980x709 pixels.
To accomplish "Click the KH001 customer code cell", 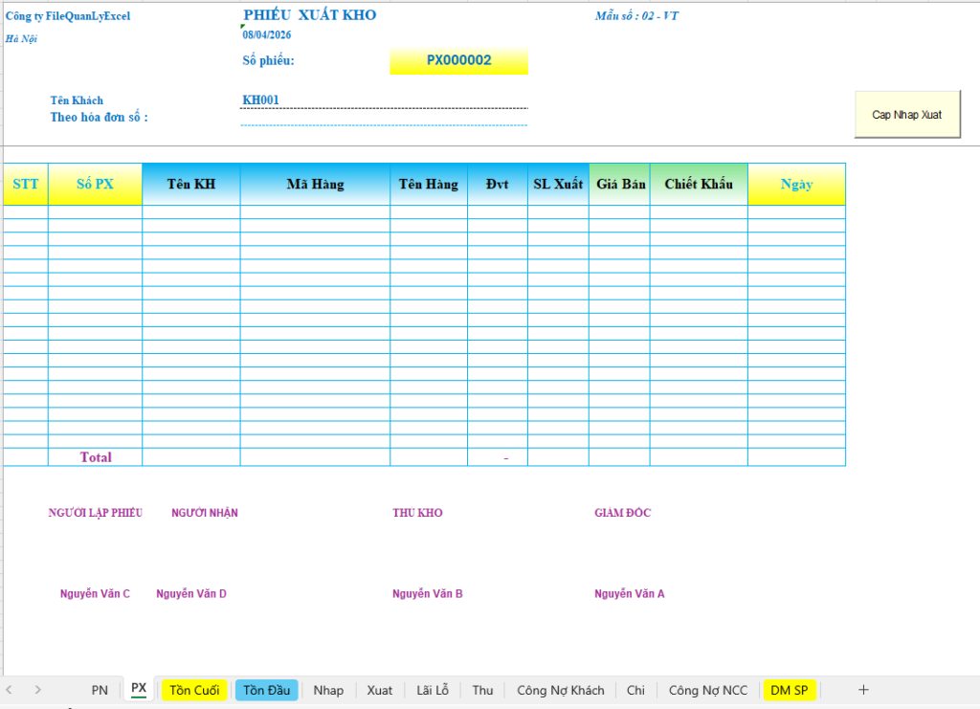I will [383, 100].
